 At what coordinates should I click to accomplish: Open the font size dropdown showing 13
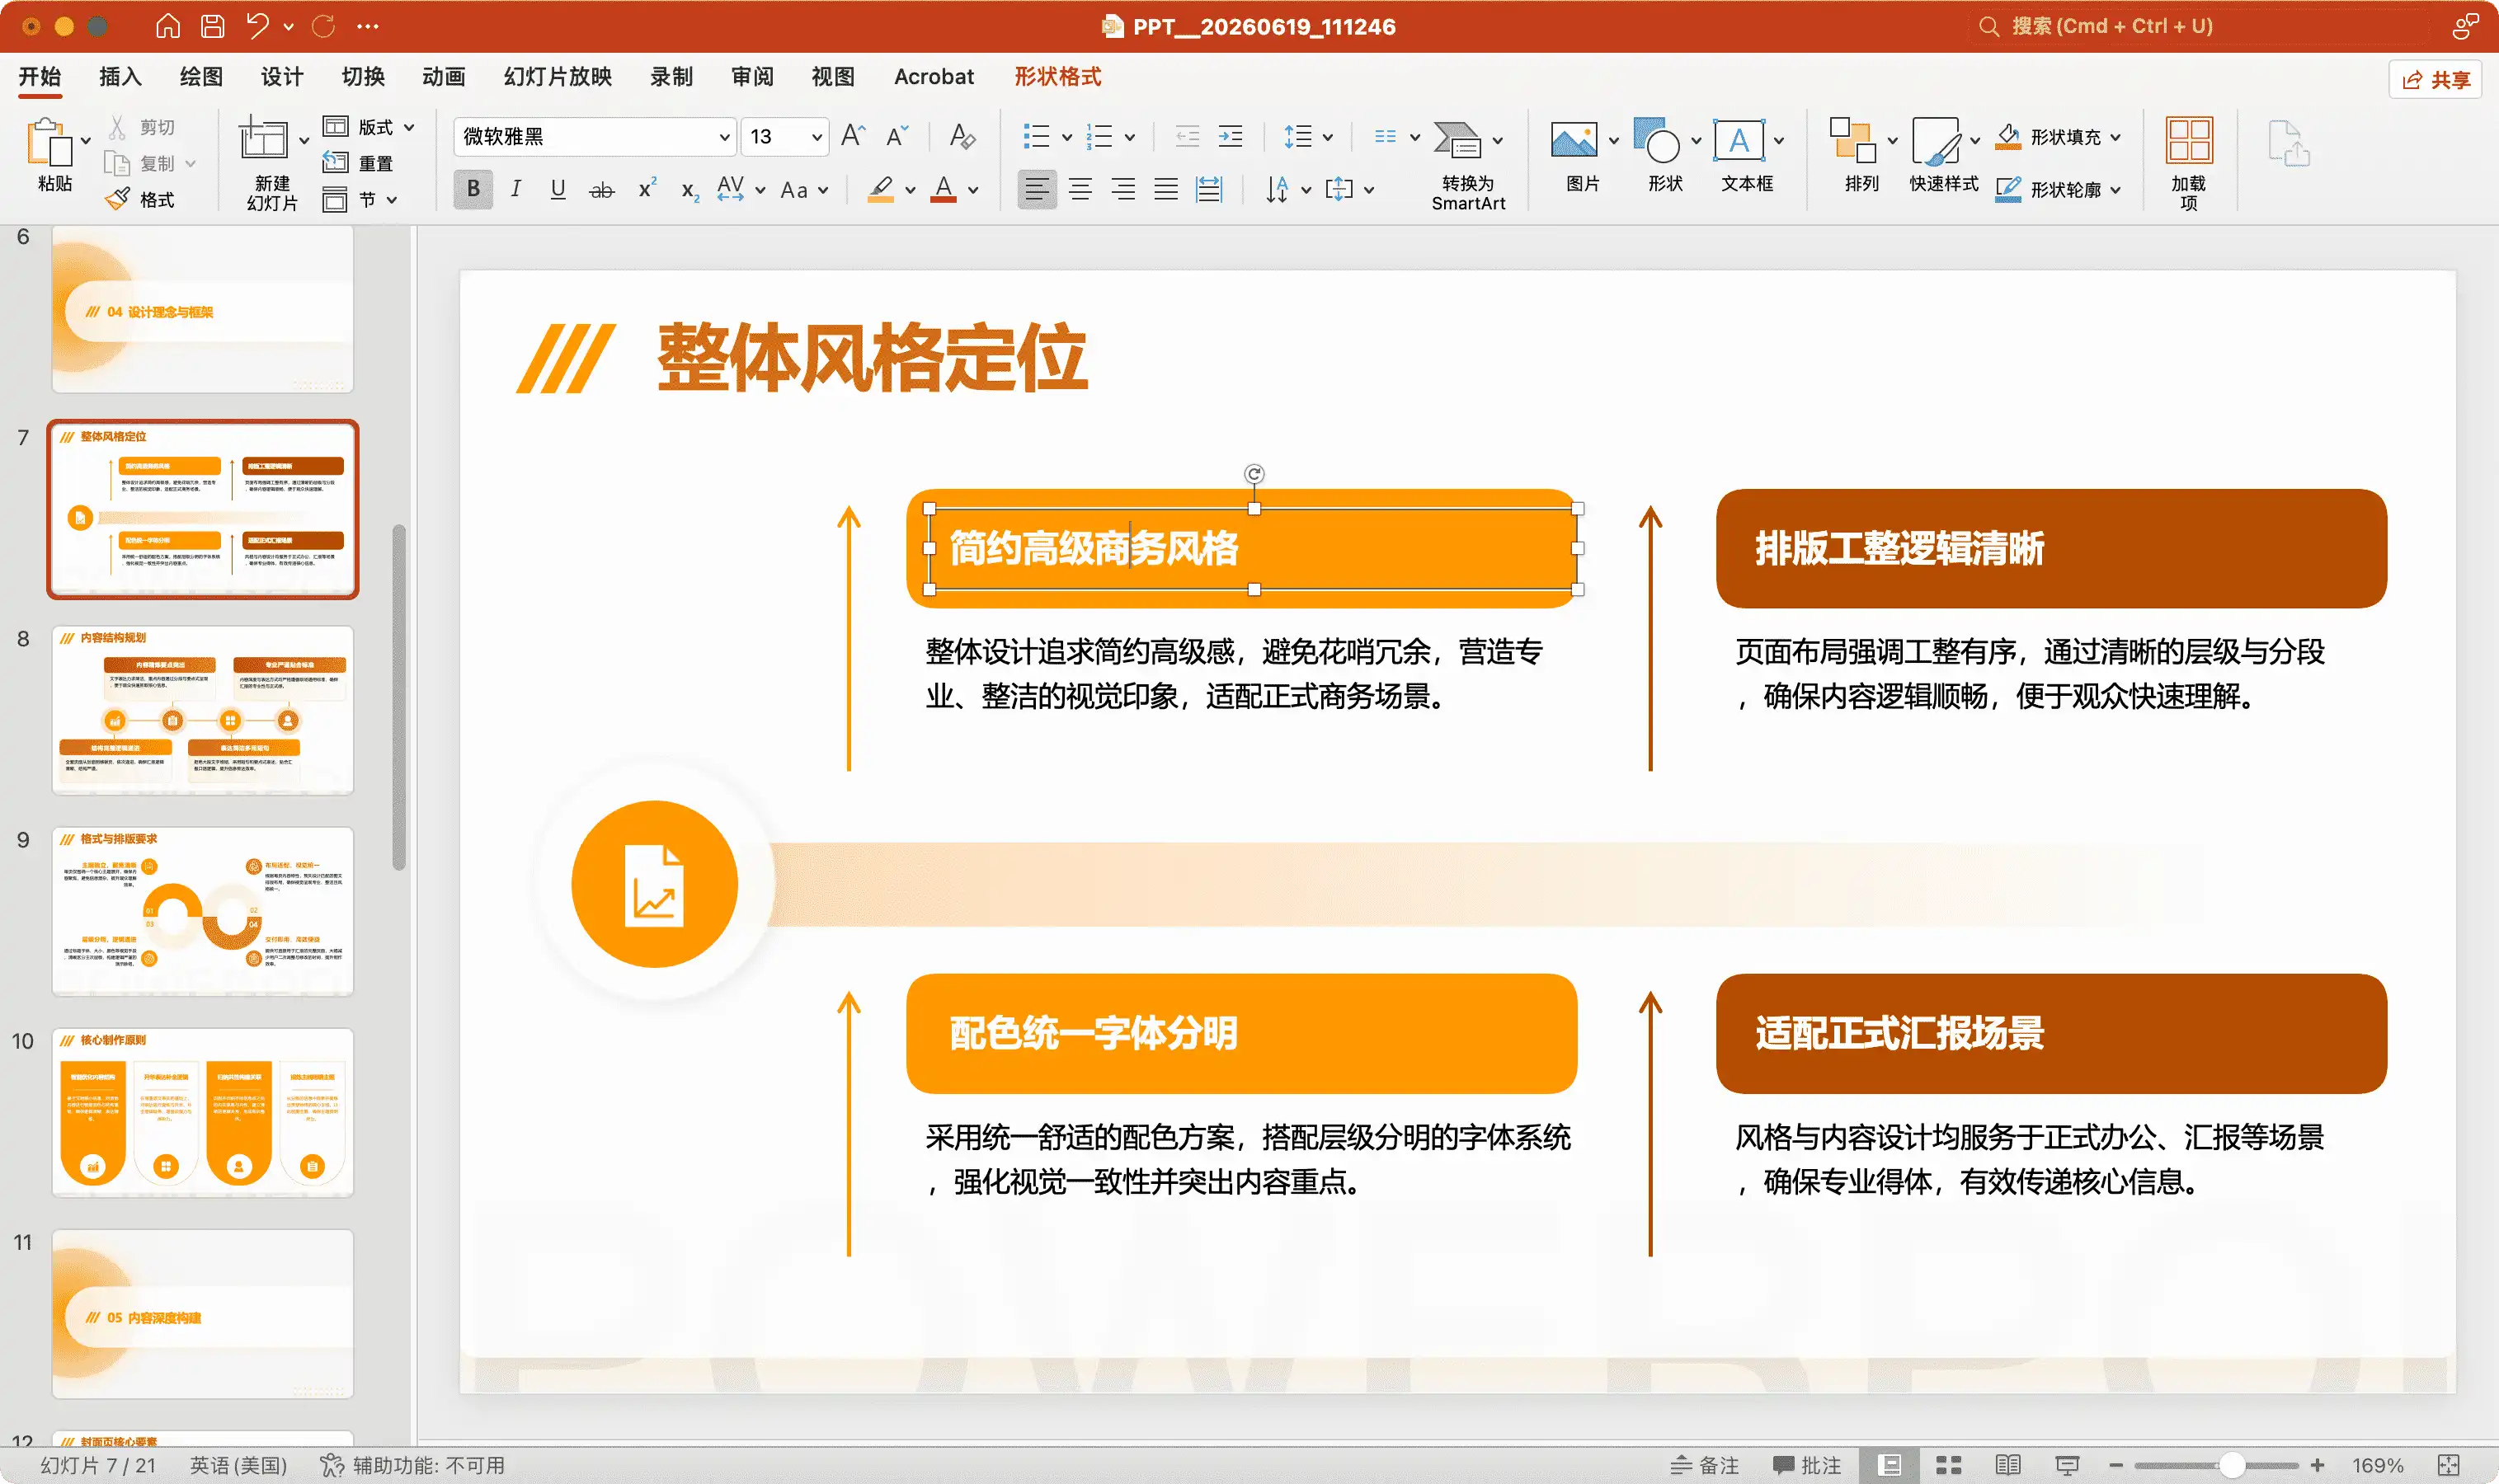817,137
